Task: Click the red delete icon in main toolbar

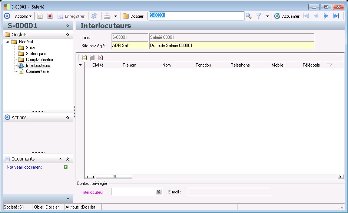Action: 50,16
